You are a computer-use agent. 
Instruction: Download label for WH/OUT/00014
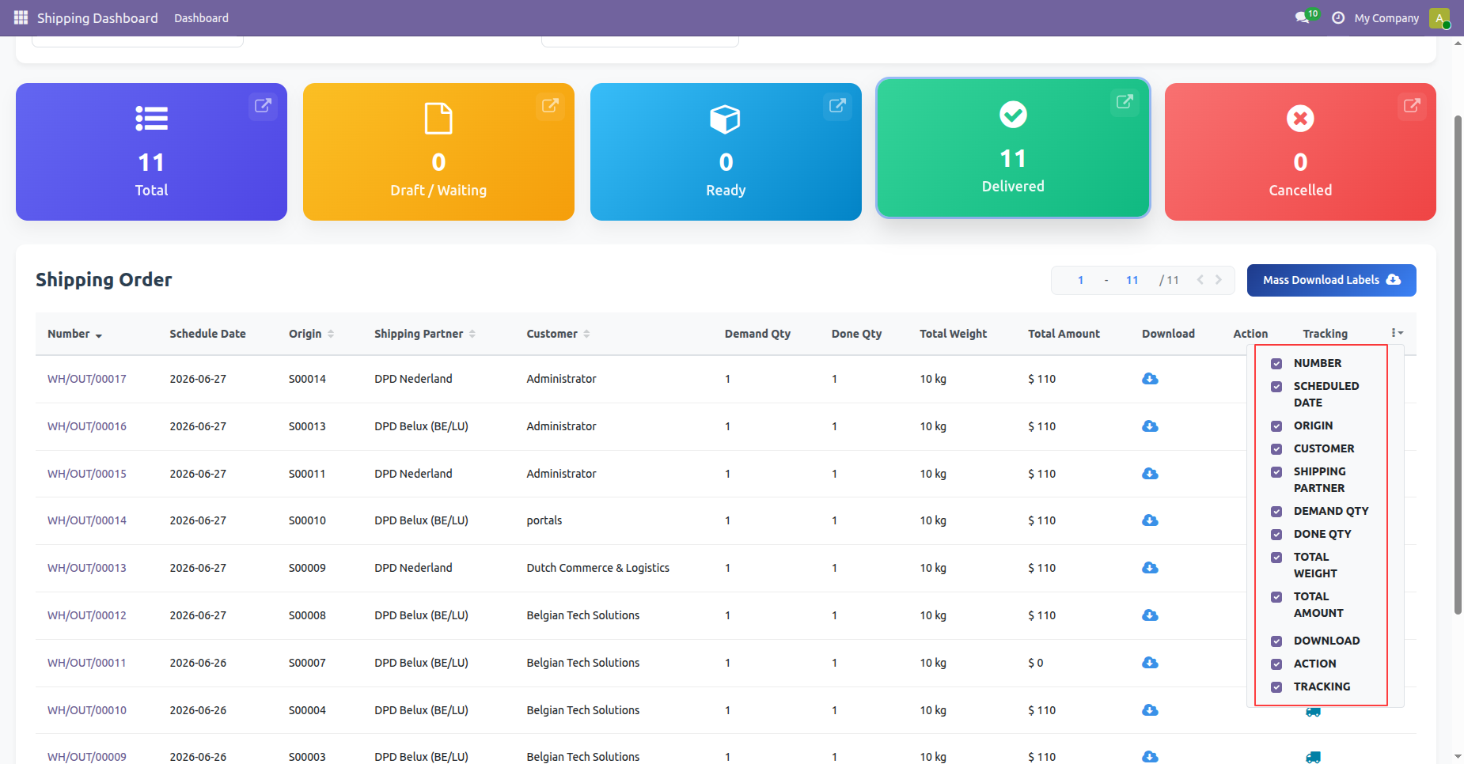[1151, 520]
